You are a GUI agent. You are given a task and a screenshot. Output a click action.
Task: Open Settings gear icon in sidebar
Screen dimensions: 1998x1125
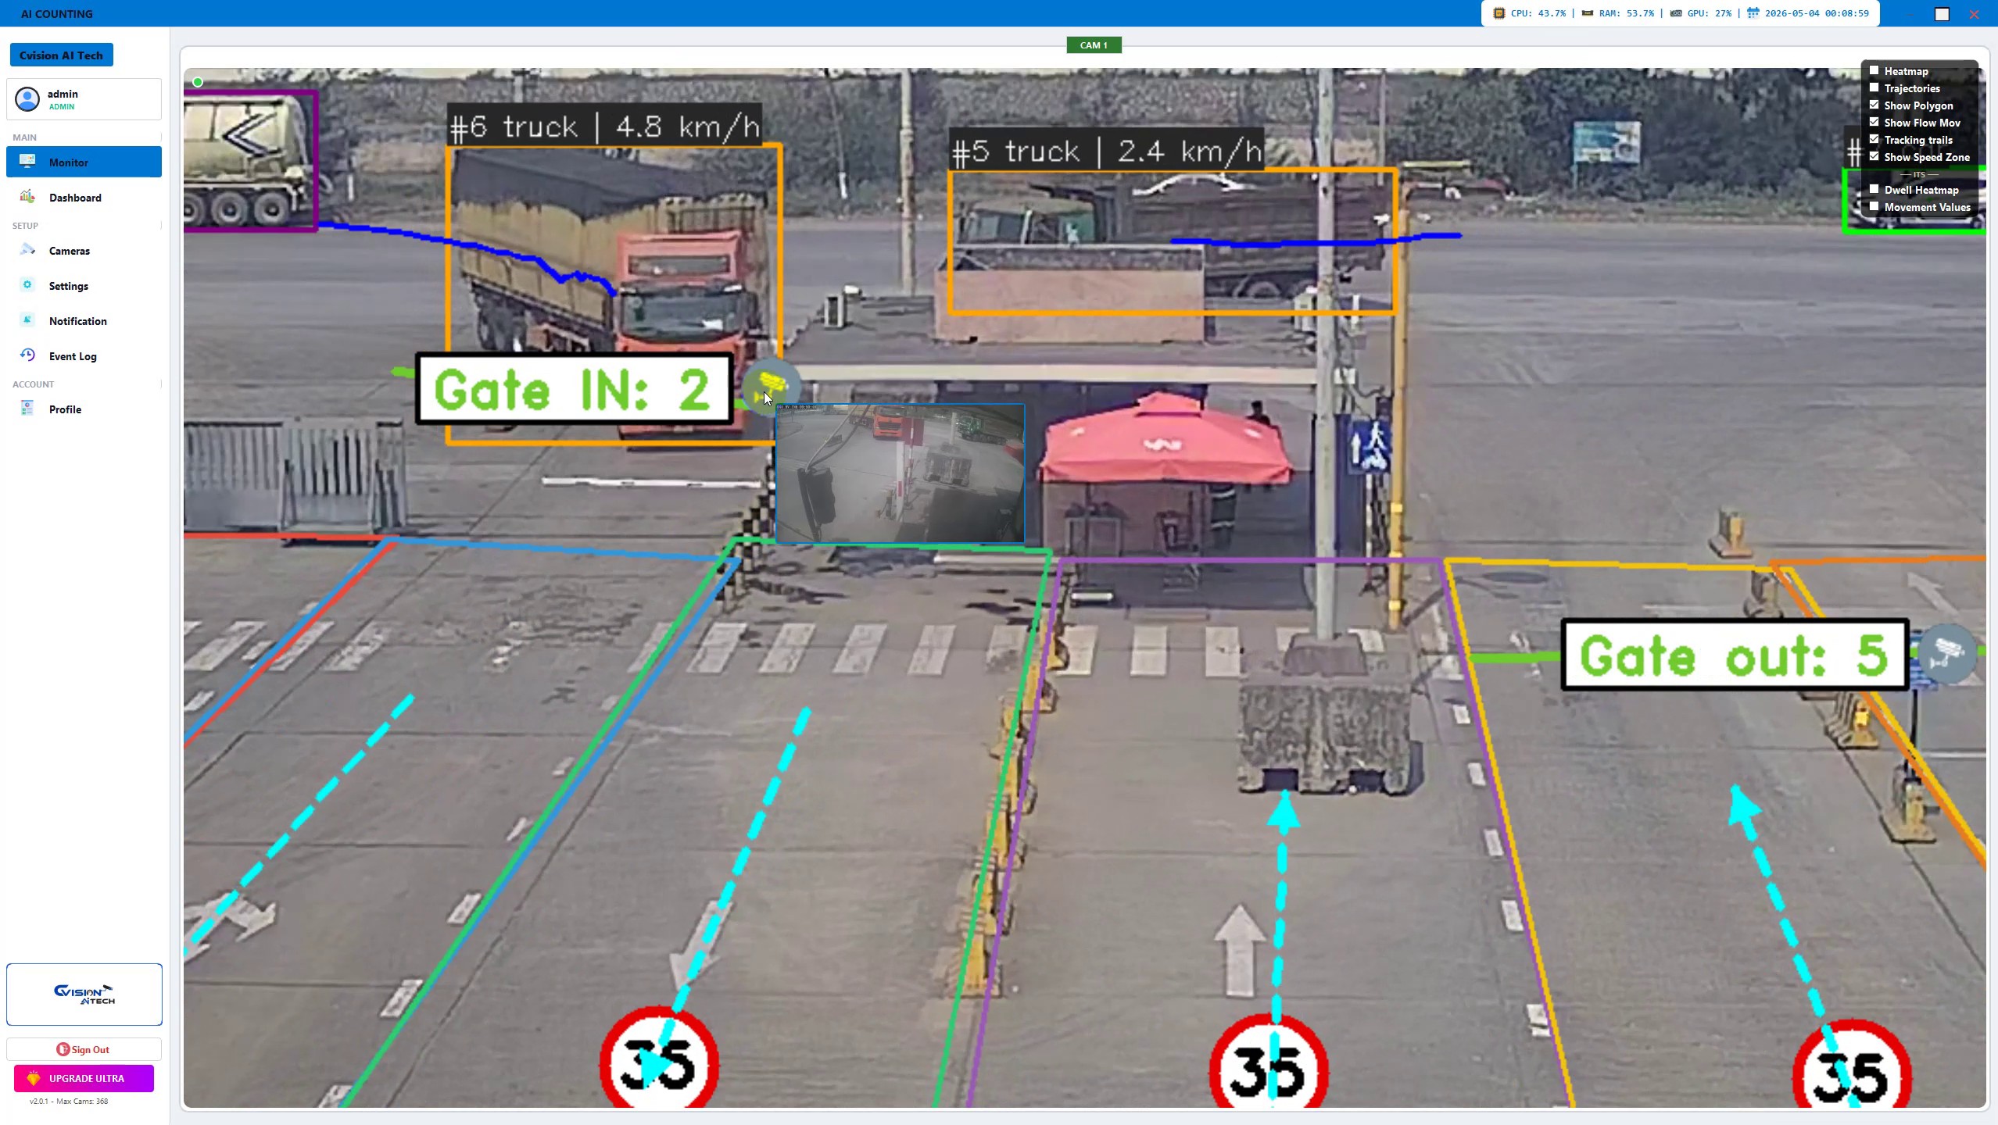coord(27,284)
